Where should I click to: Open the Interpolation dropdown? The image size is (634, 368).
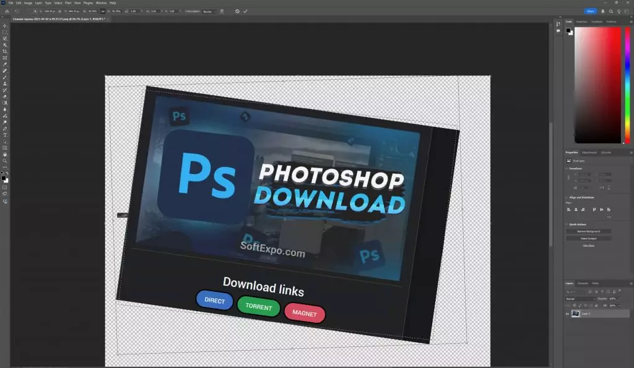click(x=209, y=11)
